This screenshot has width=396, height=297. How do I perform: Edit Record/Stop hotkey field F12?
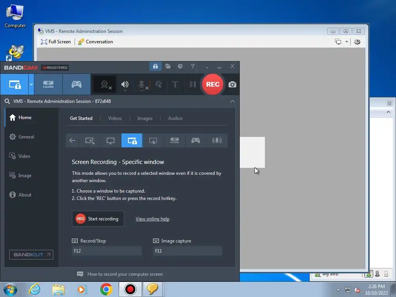[107, 251]
